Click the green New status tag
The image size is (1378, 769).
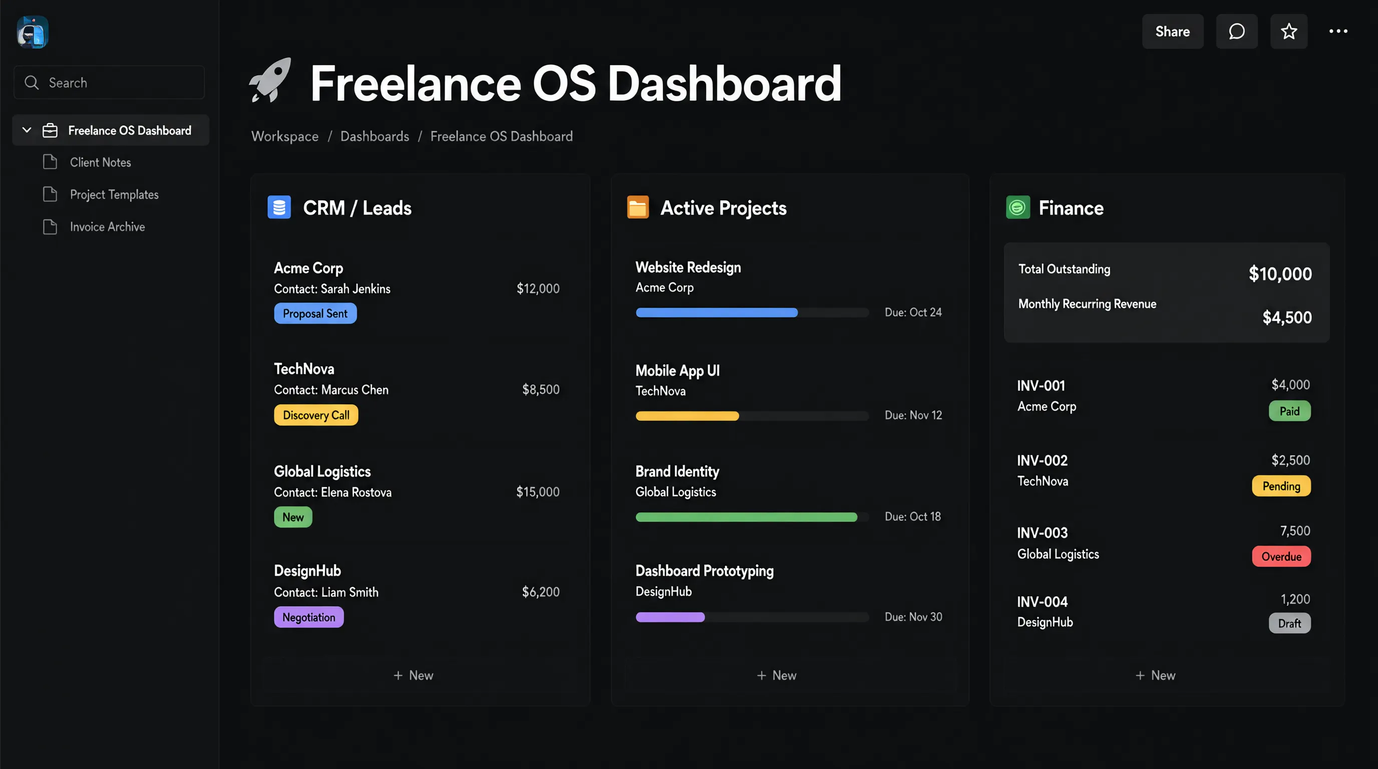293,517
